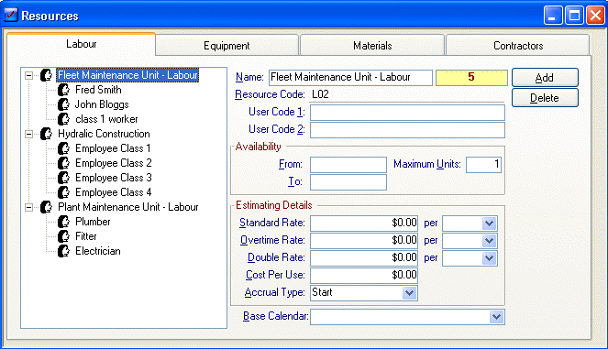
Task: Click the Add button
Action: 545,78
